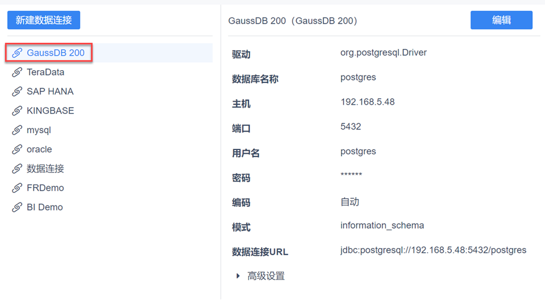Click the link icon beside GaussDB 200
Screen dimensions: 545x300
[17, 53]
